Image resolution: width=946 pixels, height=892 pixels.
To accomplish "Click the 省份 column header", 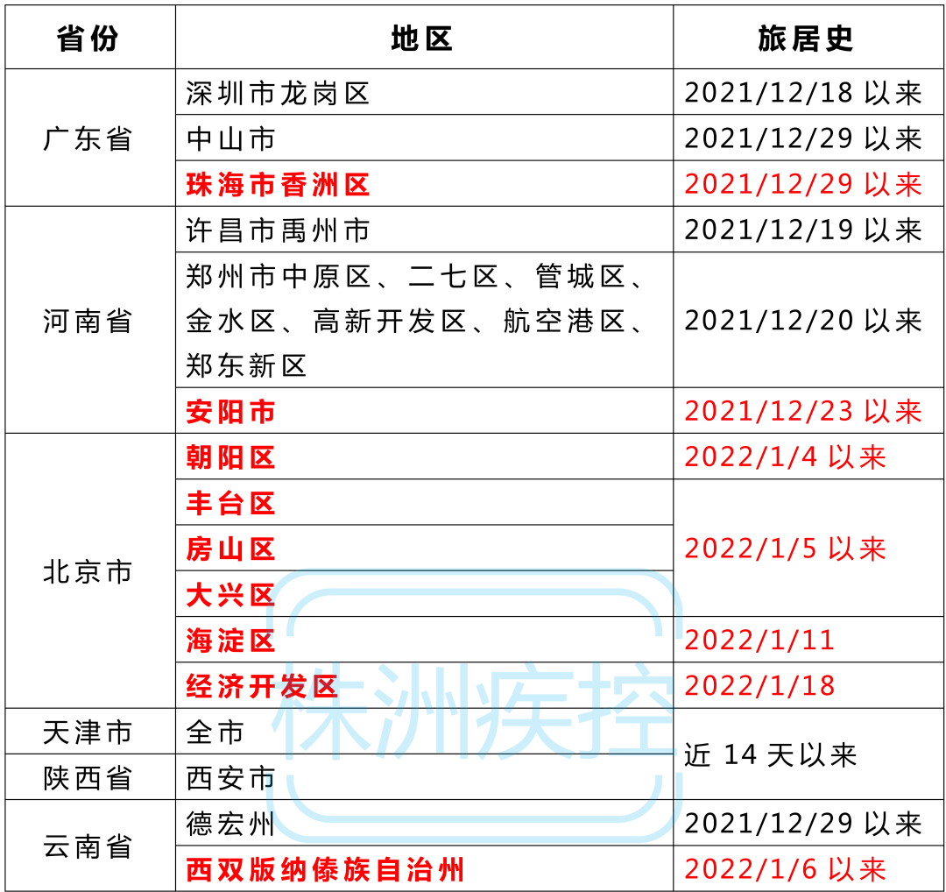I will (88, 39).
